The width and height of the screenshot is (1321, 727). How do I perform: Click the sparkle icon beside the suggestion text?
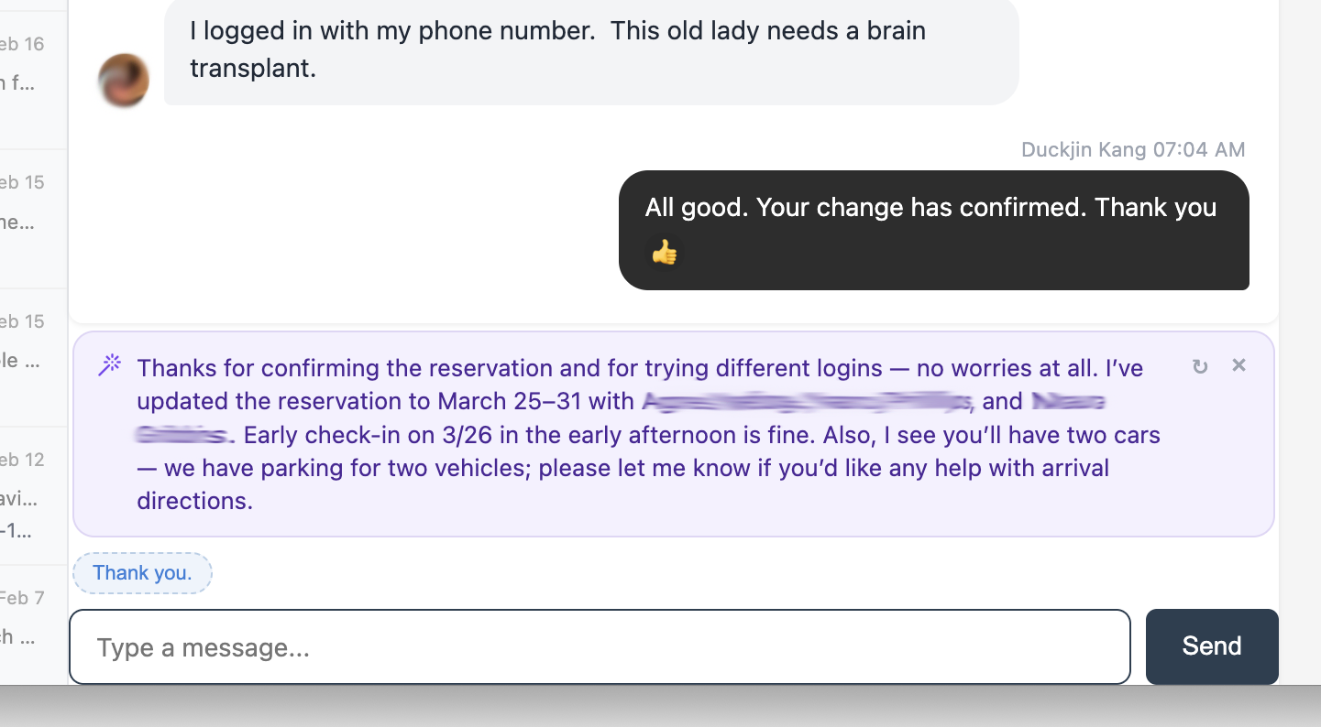[x=109, y=363]
